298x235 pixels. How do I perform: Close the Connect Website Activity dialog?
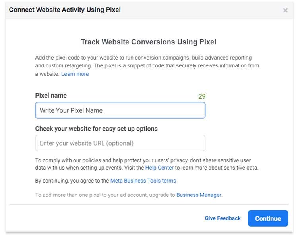285,10
